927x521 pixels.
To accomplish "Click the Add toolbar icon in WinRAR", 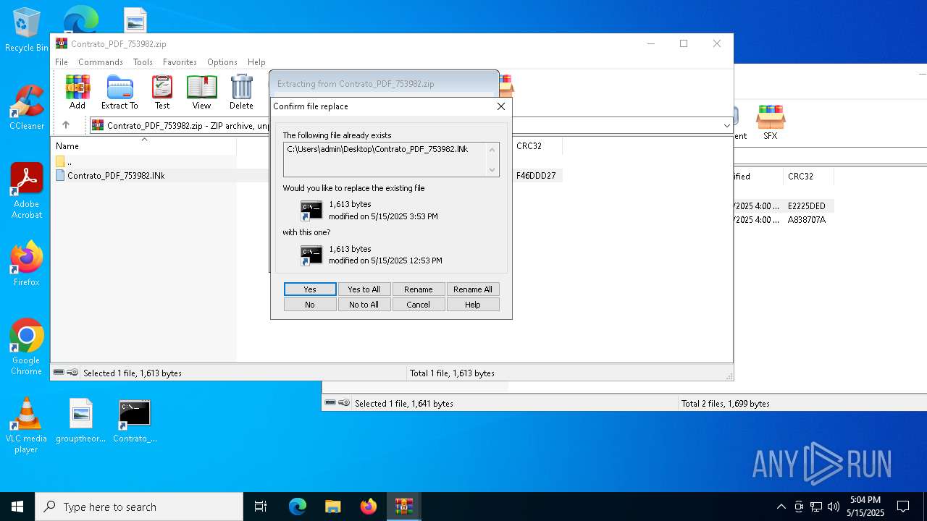I will [x=77, y=92].
